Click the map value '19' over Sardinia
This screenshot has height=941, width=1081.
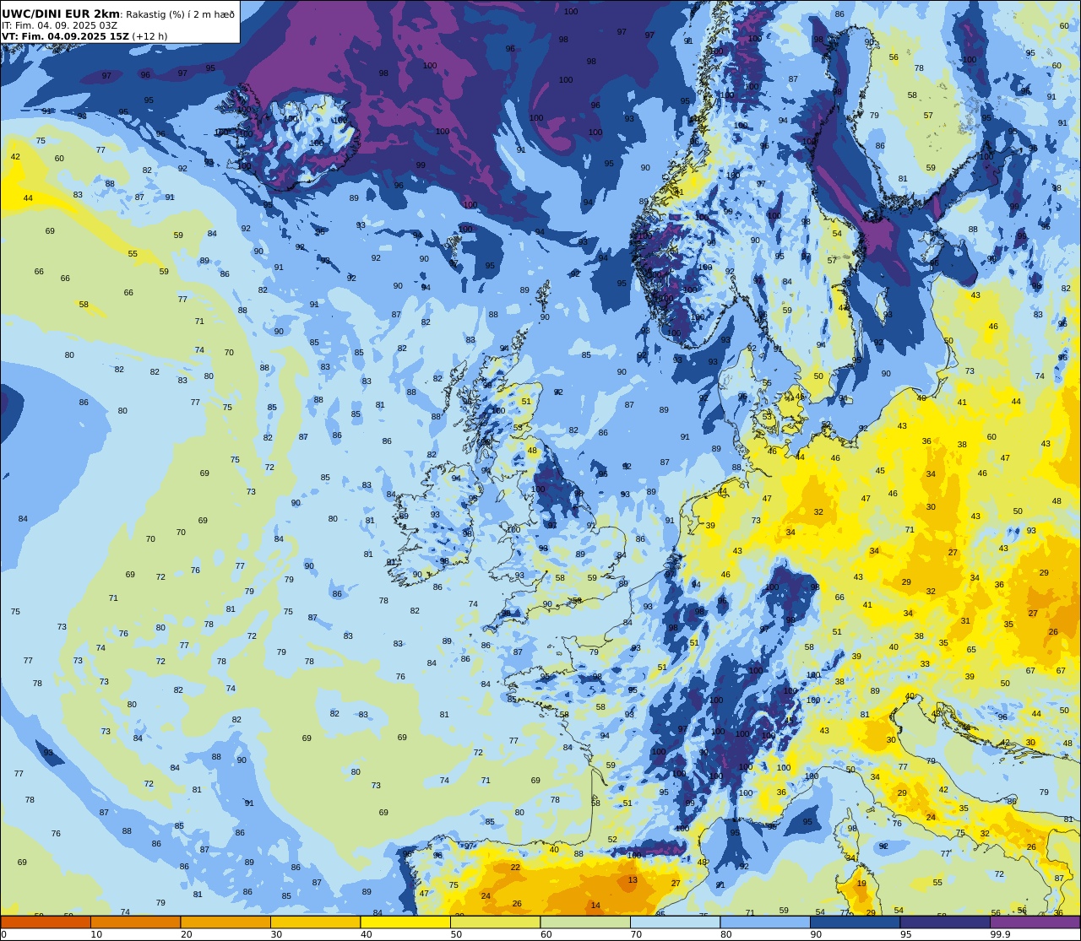pos(861,884)
